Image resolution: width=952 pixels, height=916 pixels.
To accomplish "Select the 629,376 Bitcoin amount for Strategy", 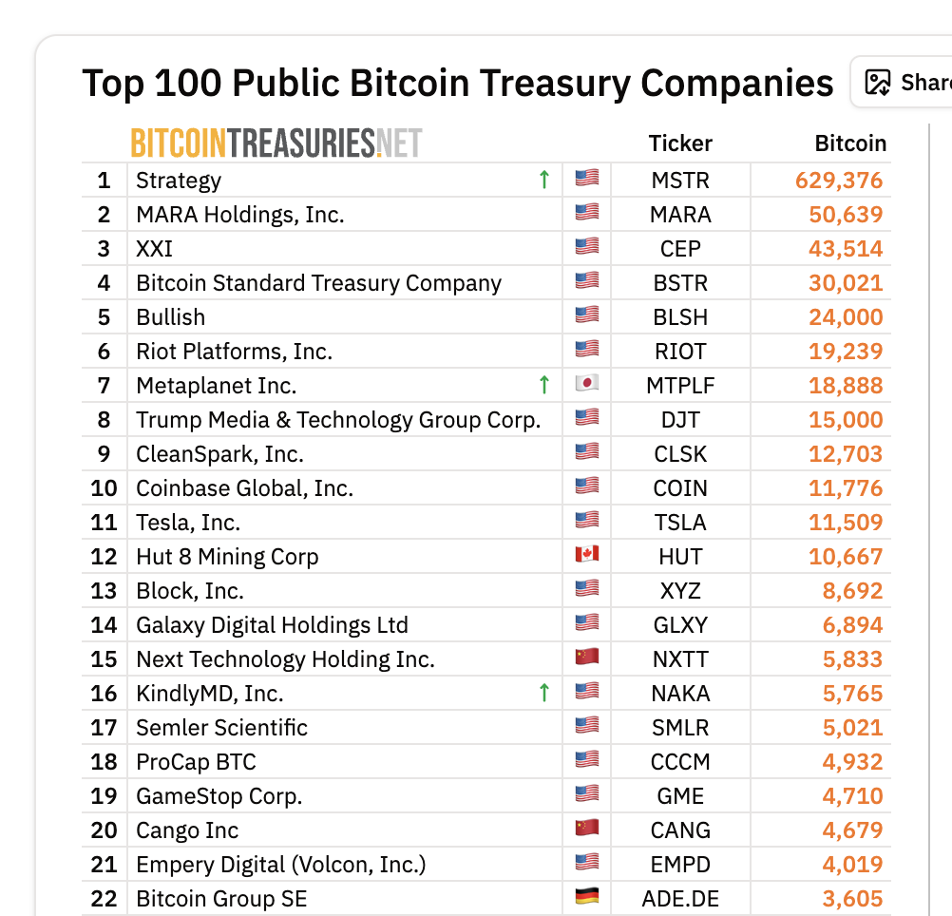I will click(838, 180).
